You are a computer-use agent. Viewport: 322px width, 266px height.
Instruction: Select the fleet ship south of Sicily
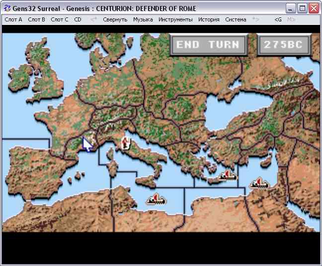pos(156,199)
